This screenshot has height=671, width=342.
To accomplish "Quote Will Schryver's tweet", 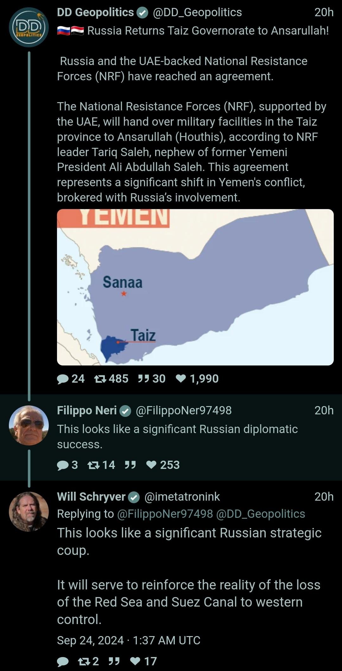I will [x=114, y=661].
